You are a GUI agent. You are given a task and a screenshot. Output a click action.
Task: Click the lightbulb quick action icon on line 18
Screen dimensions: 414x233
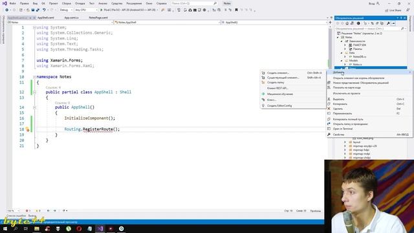pos(27,129)
